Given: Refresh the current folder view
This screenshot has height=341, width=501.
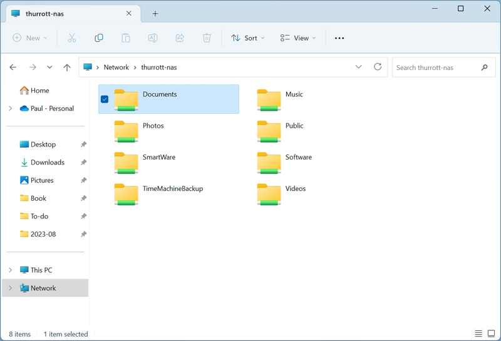Looking at the screenshot, I should tap(378, 67).
